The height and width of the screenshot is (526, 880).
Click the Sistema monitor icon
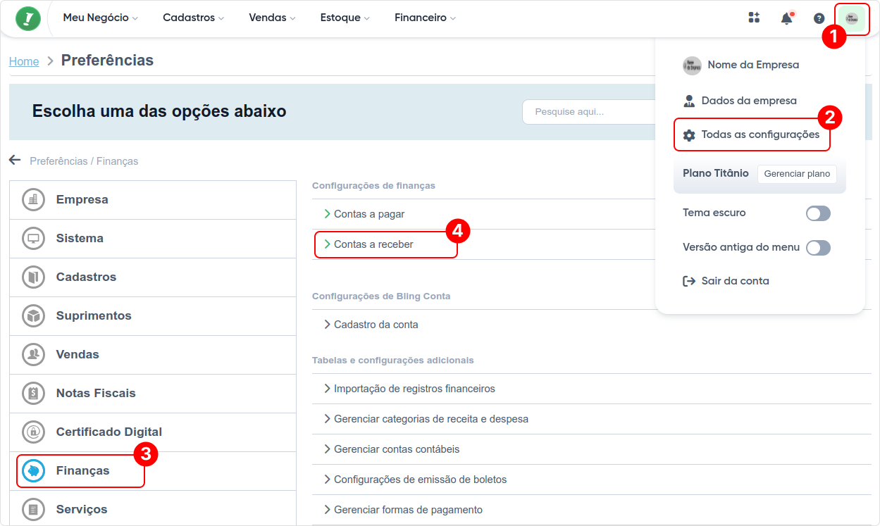(x=33, y=239)
